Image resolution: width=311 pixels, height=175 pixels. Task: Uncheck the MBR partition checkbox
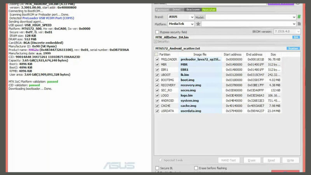(157, 65)
